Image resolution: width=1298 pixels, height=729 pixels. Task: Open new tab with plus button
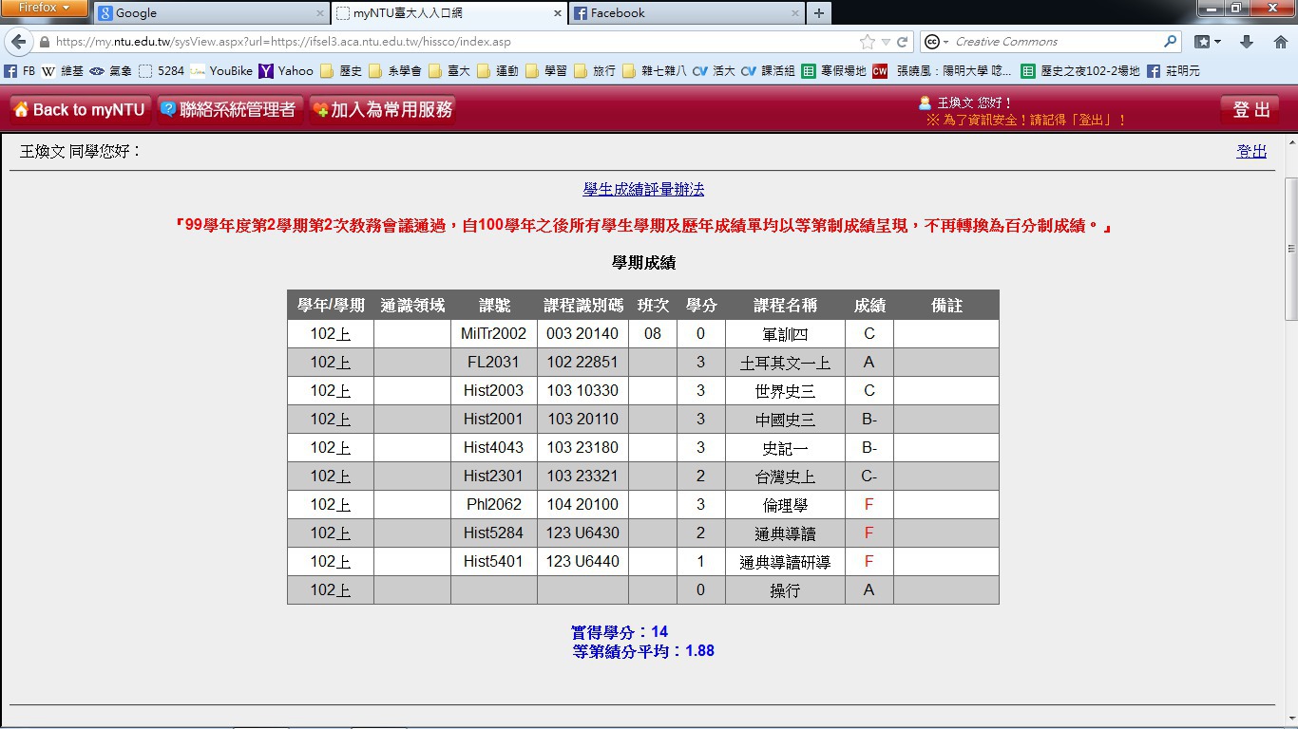pos(819,13)
